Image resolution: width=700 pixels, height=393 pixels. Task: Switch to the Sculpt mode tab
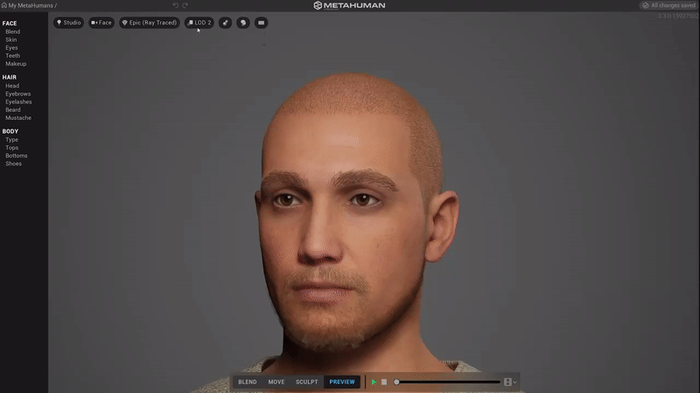(306, 382)
